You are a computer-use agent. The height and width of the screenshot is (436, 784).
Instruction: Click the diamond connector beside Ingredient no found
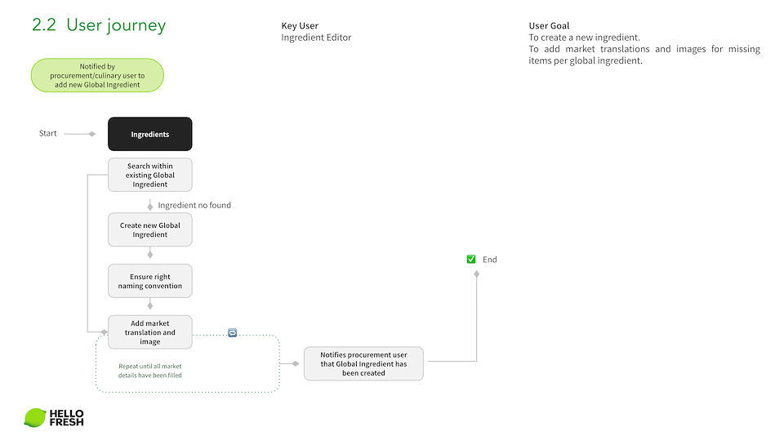(x=150, y=206)
